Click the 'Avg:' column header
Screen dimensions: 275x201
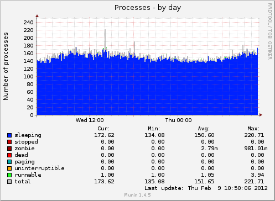[204, 129]
